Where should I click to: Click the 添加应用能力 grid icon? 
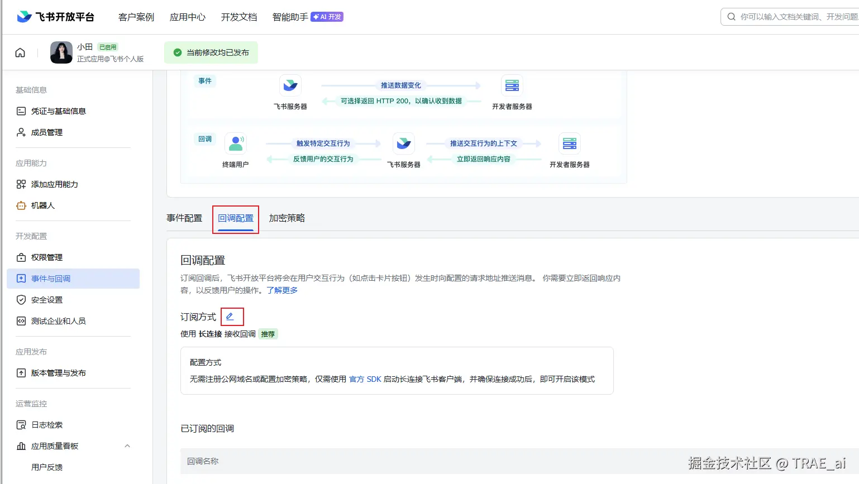point(21,184)
